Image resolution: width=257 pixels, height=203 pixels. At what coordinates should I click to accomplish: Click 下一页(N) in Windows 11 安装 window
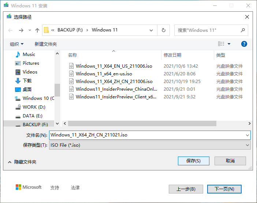pyautogui.click(x=224, y=189)
